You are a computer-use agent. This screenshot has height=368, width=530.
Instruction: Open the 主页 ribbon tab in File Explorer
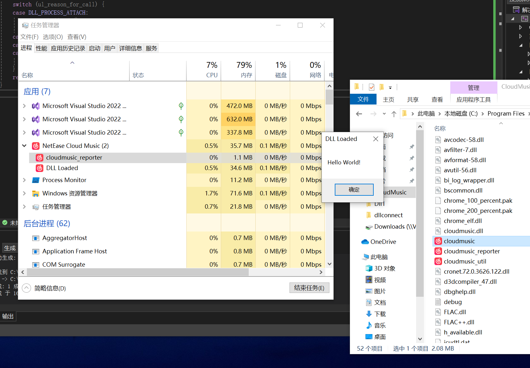389,100
